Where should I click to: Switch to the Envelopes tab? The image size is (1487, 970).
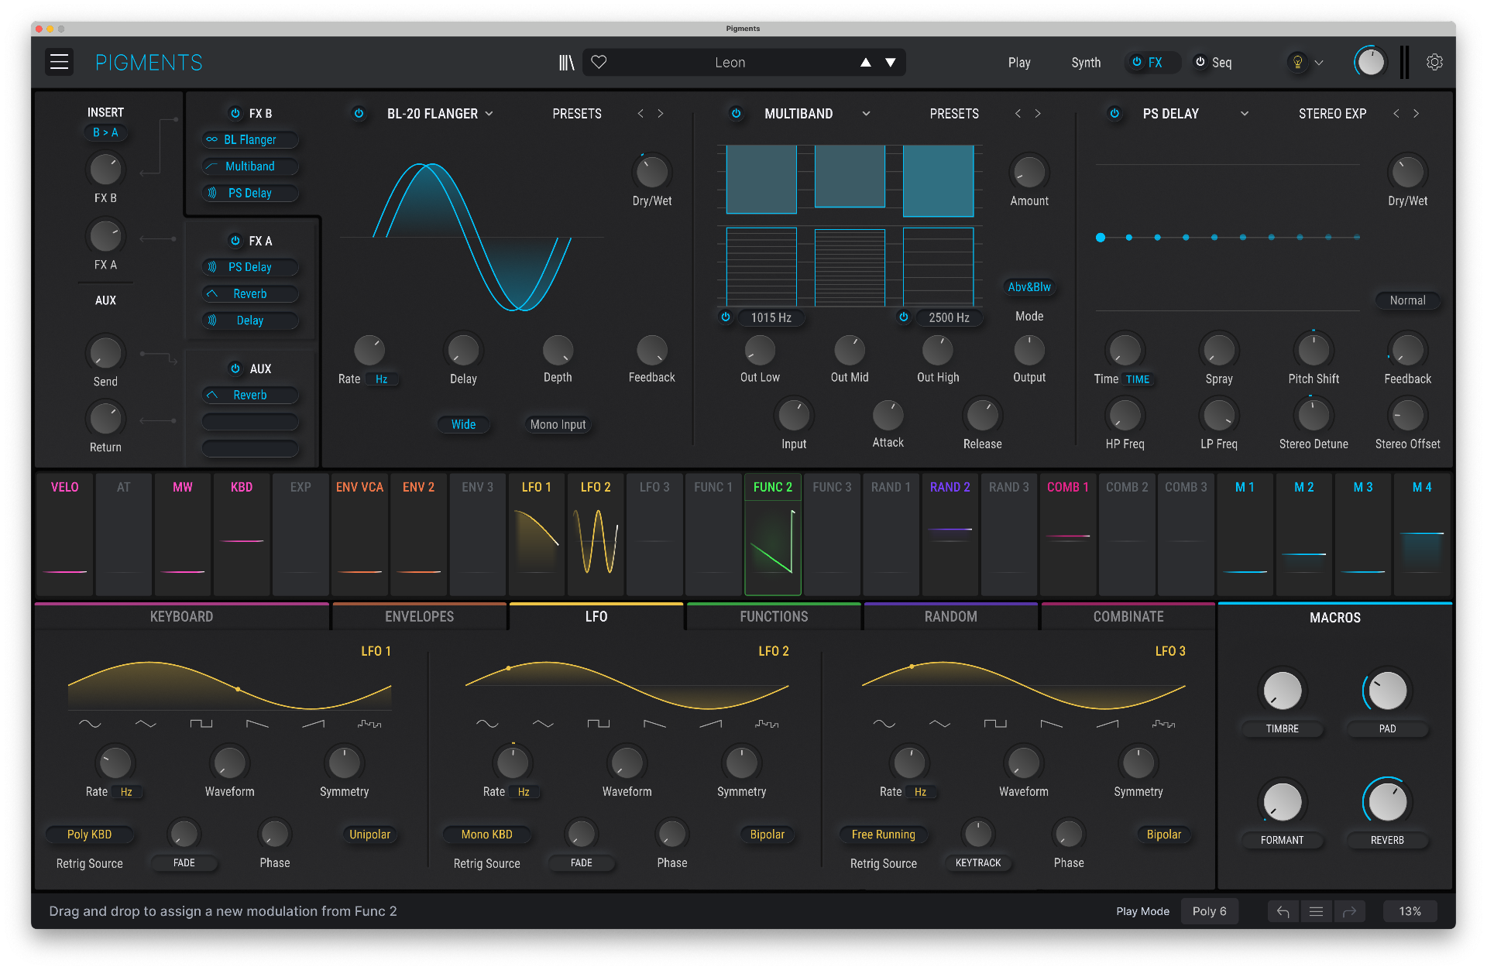(x=419, y=616)
